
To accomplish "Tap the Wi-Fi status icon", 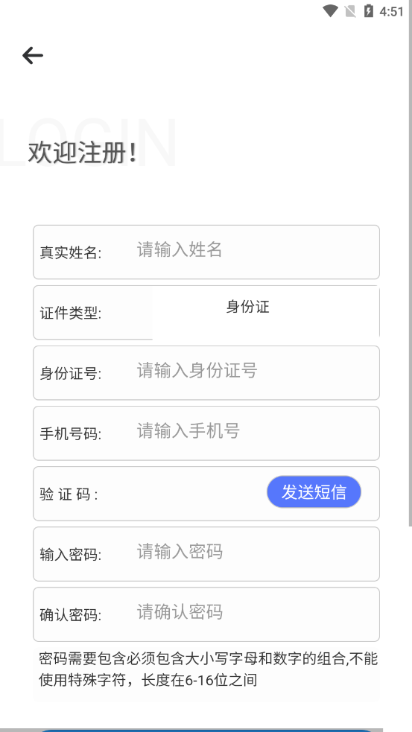I will pyautogui.click(x=330, y=10).
